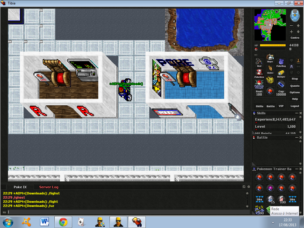Select the Rope item slot

(x=270, y=58)
